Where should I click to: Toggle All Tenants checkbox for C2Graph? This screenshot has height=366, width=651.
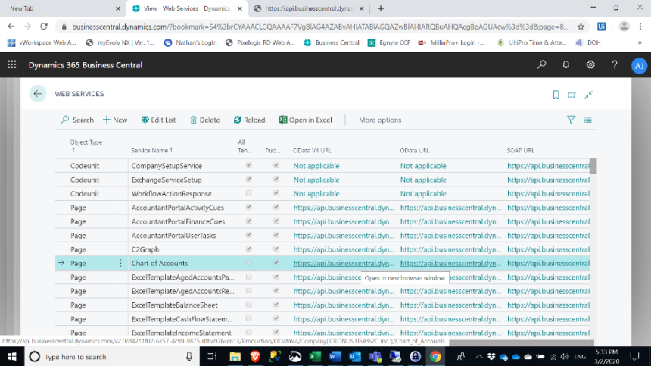click(249, 249)
